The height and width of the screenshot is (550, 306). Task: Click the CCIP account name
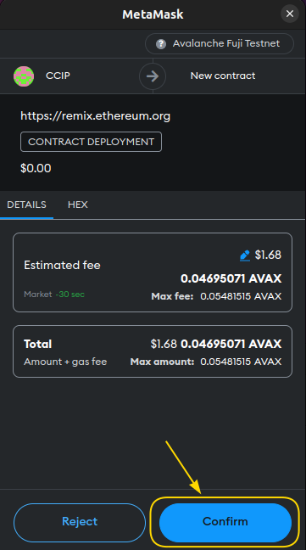click(58, 76)
